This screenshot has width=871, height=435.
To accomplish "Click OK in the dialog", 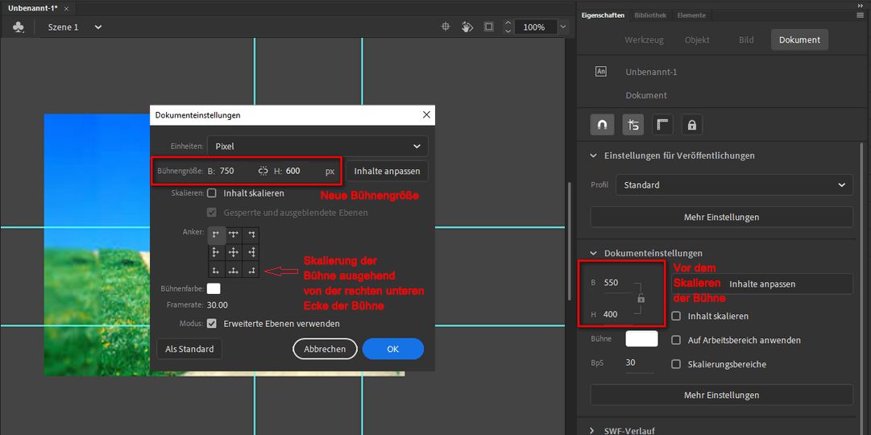I will coord(392,349).
